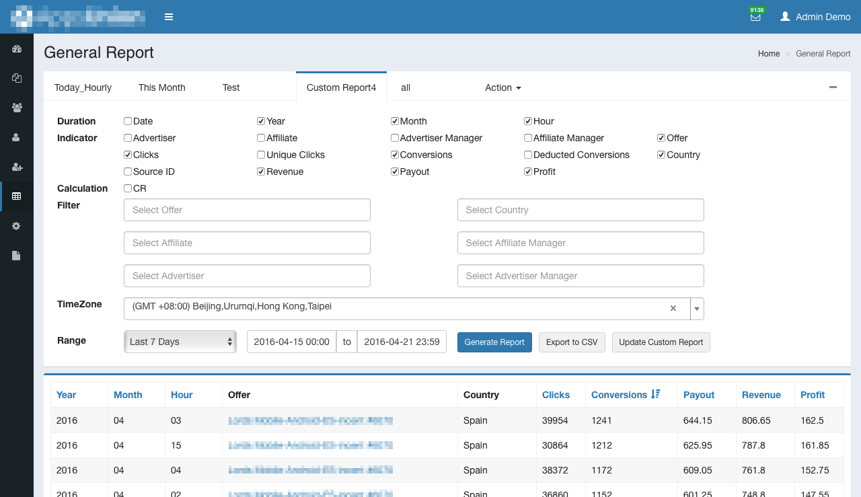Uncheck the Conversions indicator checkbox
Image resolution: width=861 pixels, height=497 pixels.
[395, 155]
